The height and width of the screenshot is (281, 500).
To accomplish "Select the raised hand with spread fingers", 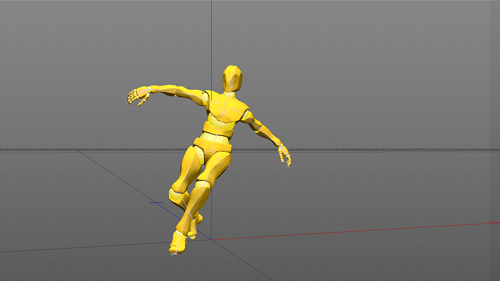I will 138,96.
